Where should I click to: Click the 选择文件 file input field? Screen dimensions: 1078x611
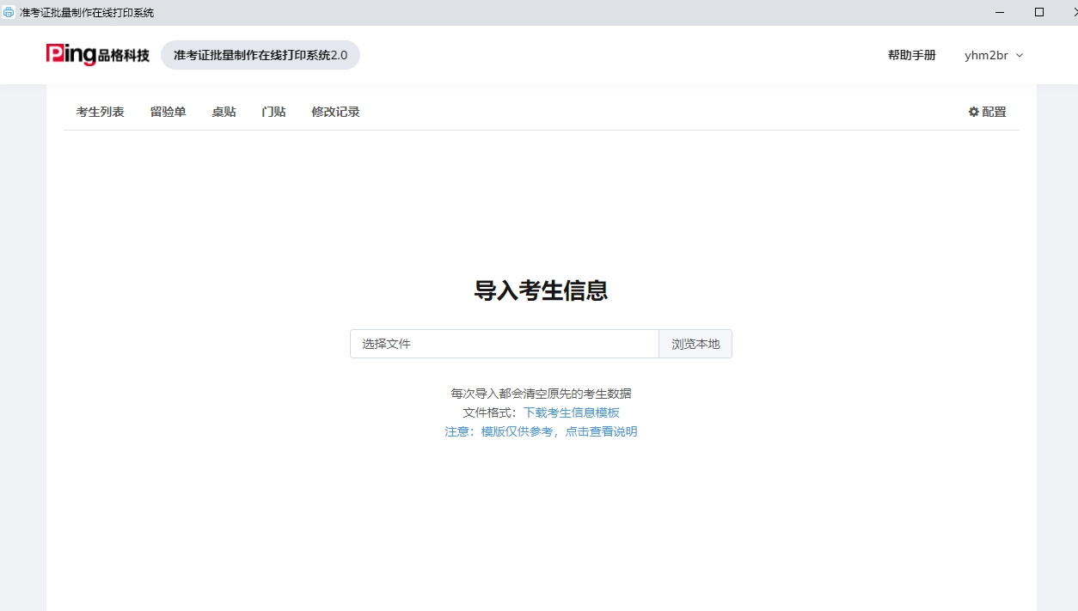(504, 344)
